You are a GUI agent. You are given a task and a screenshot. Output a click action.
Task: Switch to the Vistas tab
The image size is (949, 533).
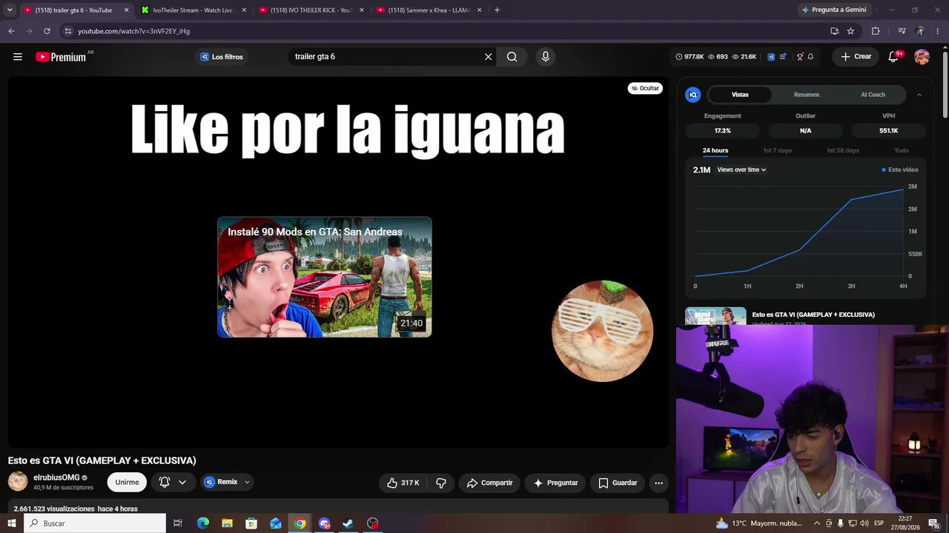tap(740, 95)
